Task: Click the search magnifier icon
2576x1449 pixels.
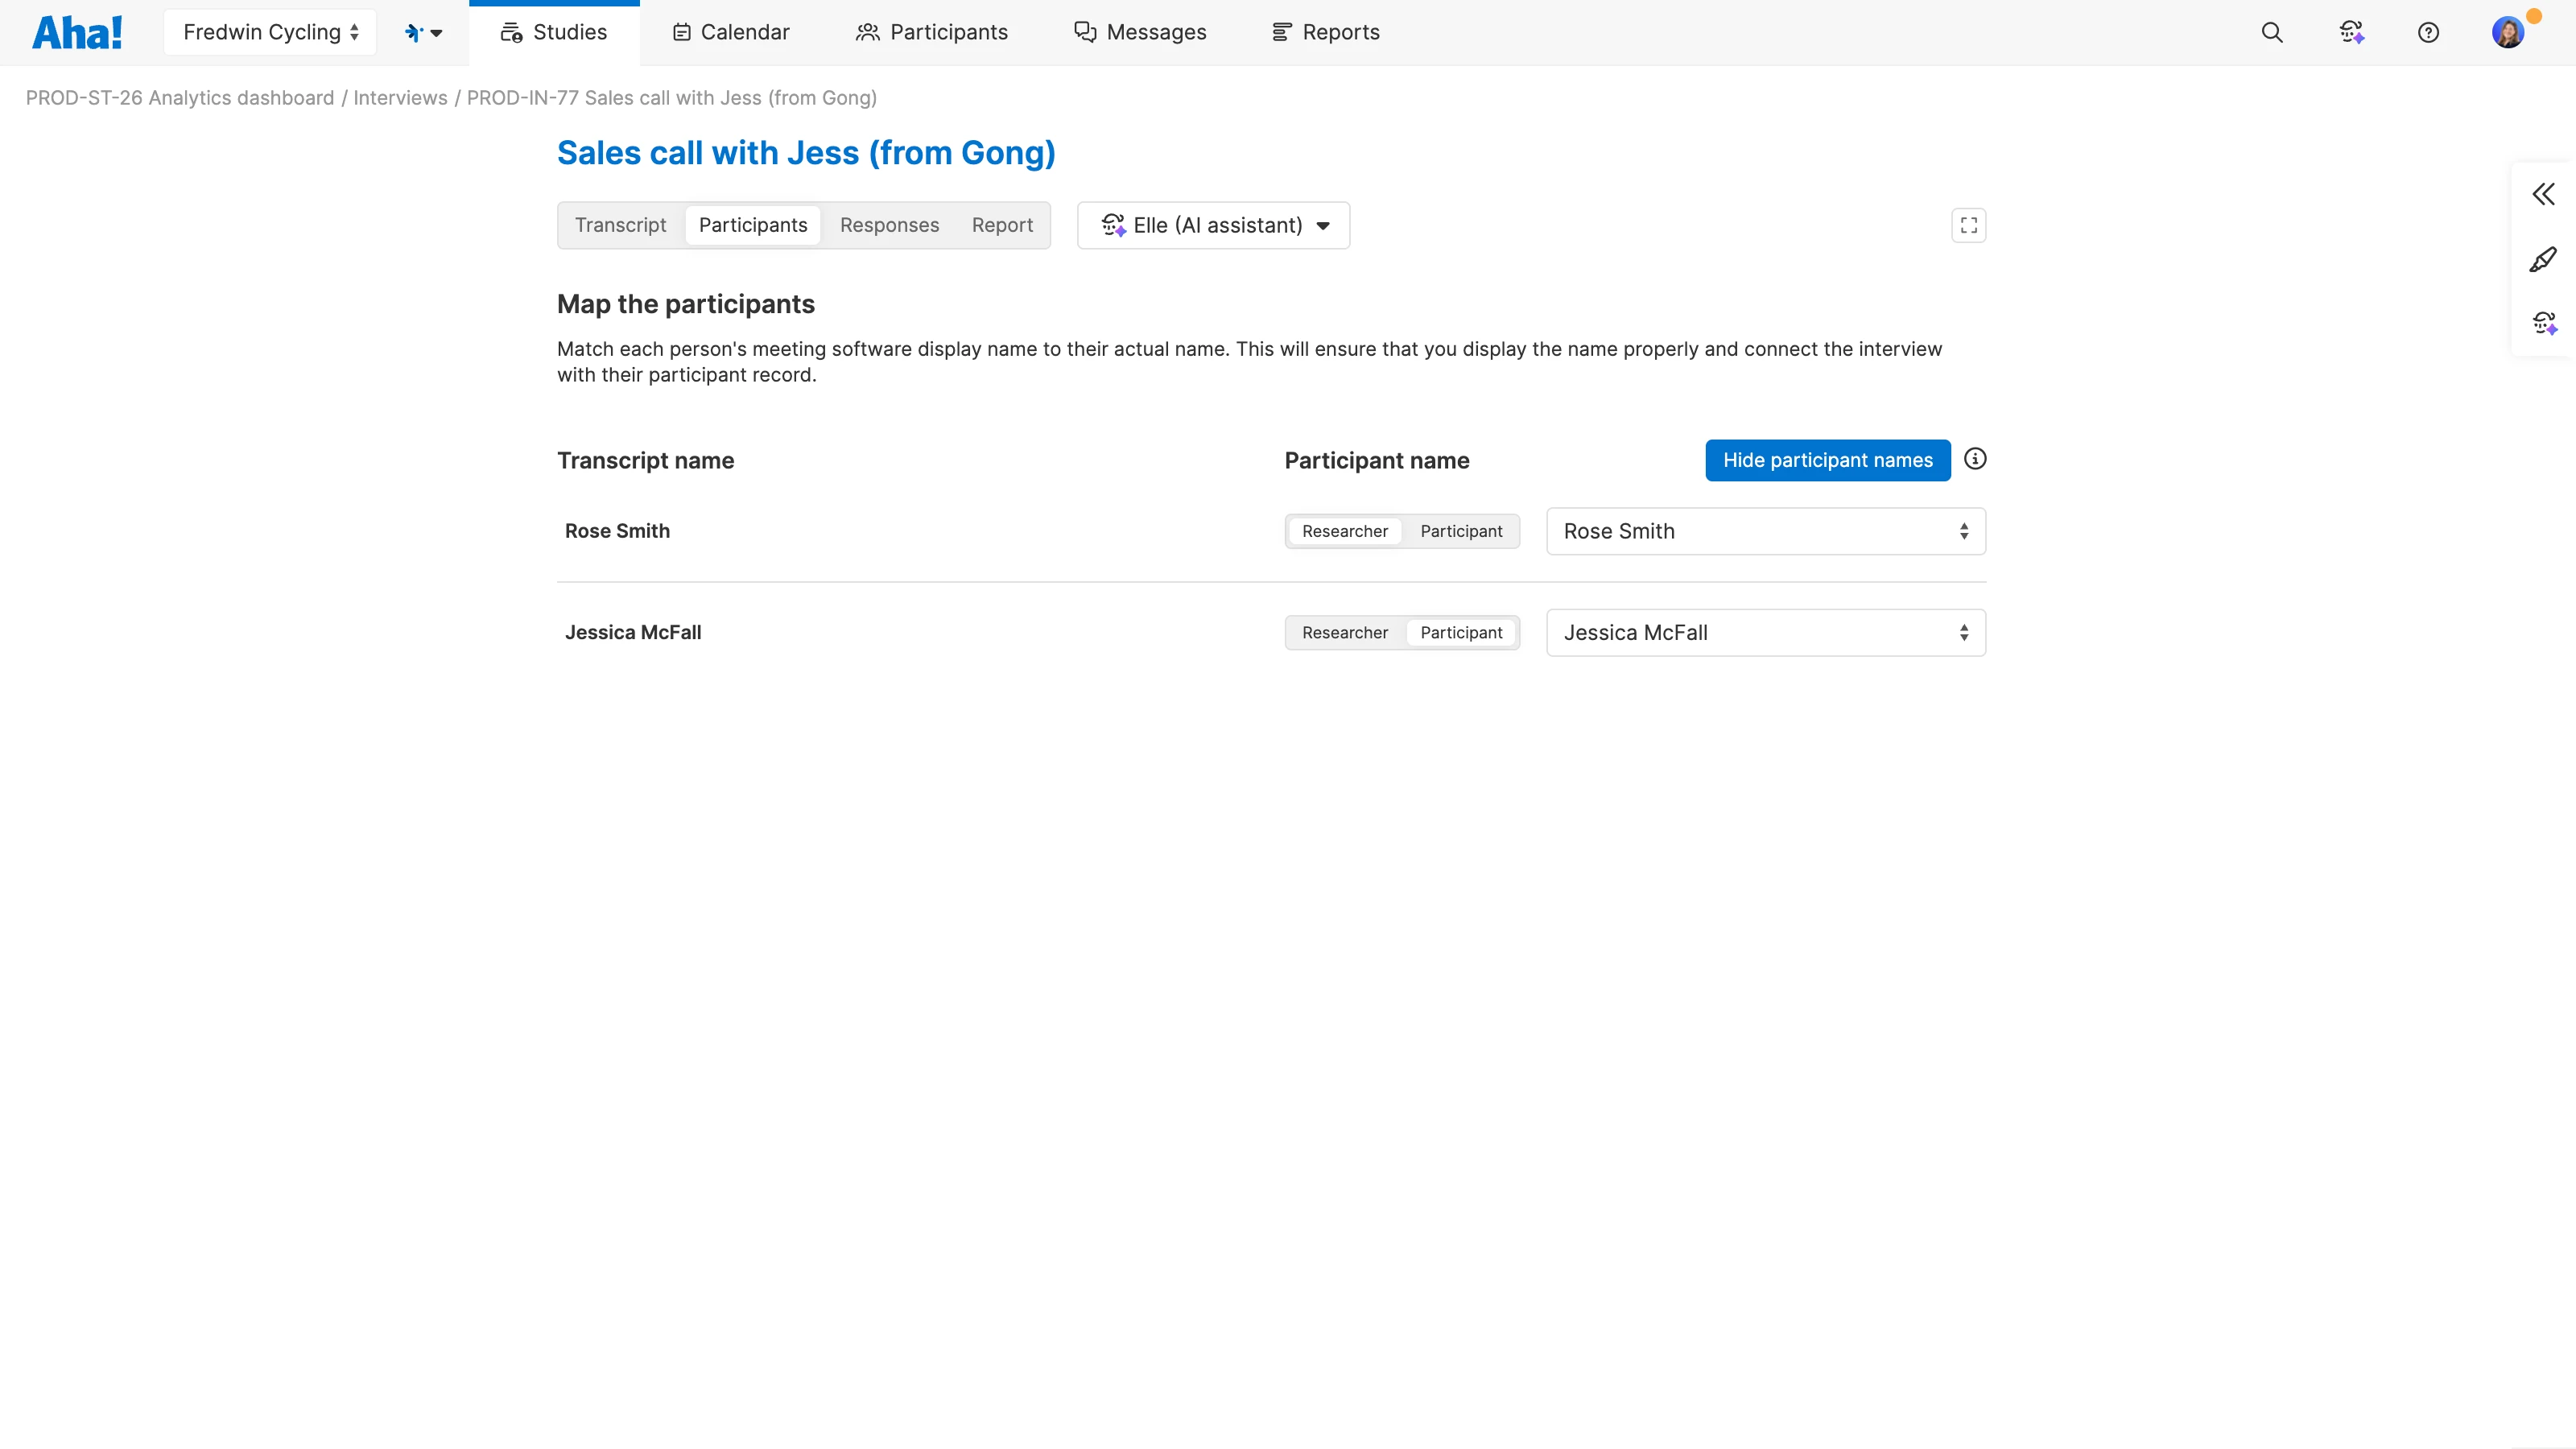Action: click(2272, 32)
